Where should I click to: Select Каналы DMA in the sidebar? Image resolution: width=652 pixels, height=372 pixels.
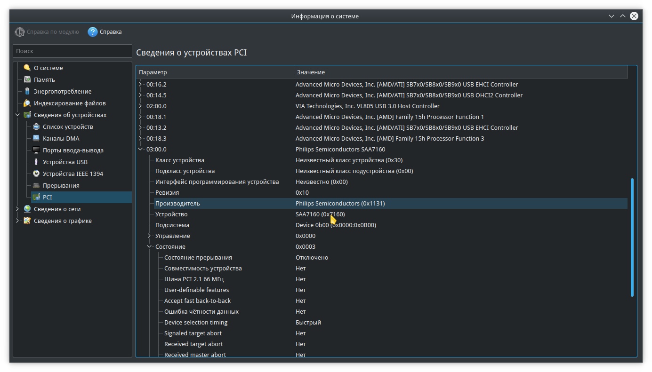[x=61, y=138]
